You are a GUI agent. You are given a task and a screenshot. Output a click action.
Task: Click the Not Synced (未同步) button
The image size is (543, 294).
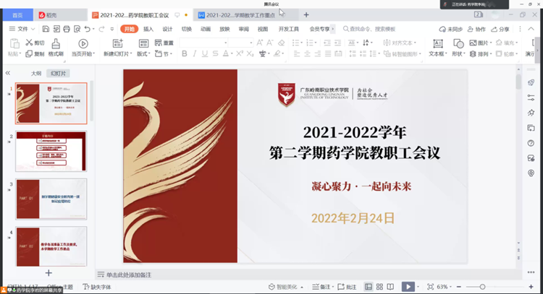[x=450, y=29]
